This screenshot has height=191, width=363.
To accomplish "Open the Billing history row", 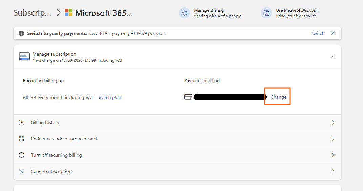I will [177, 122].
